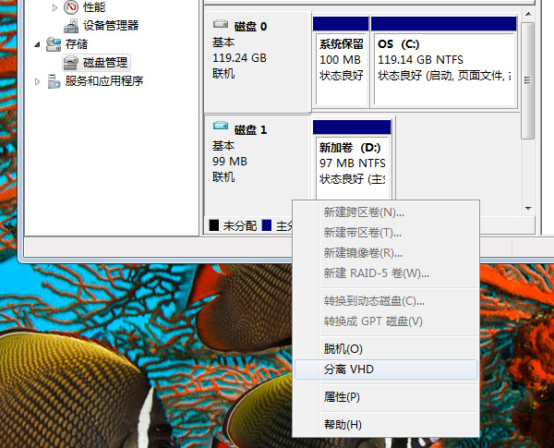Click the scroll up arrow of disk list

click(x=528, y=14)
